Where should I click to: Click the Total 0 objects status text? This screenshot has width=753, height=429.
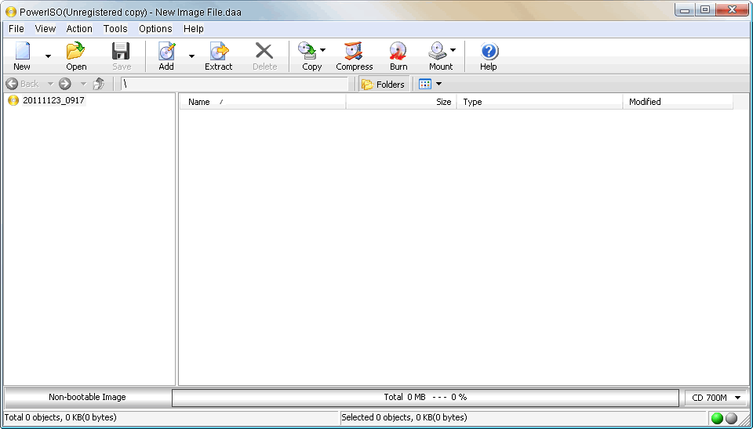tap(60, 417)
